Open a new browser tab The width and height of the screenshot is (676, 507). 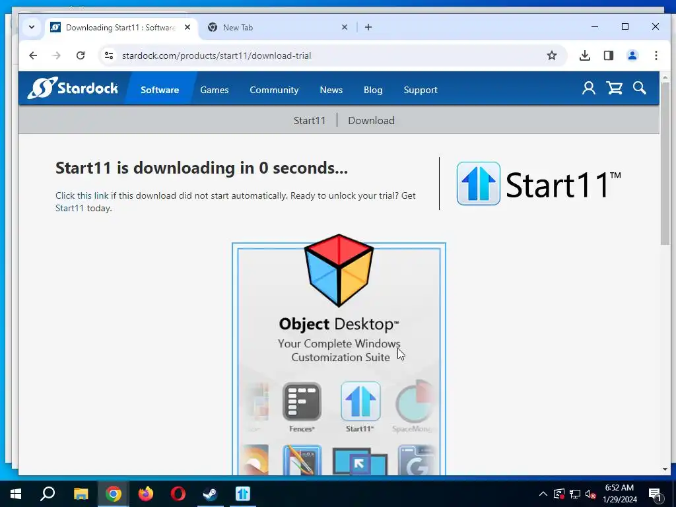pyautogui.click(x=368, y=27)
